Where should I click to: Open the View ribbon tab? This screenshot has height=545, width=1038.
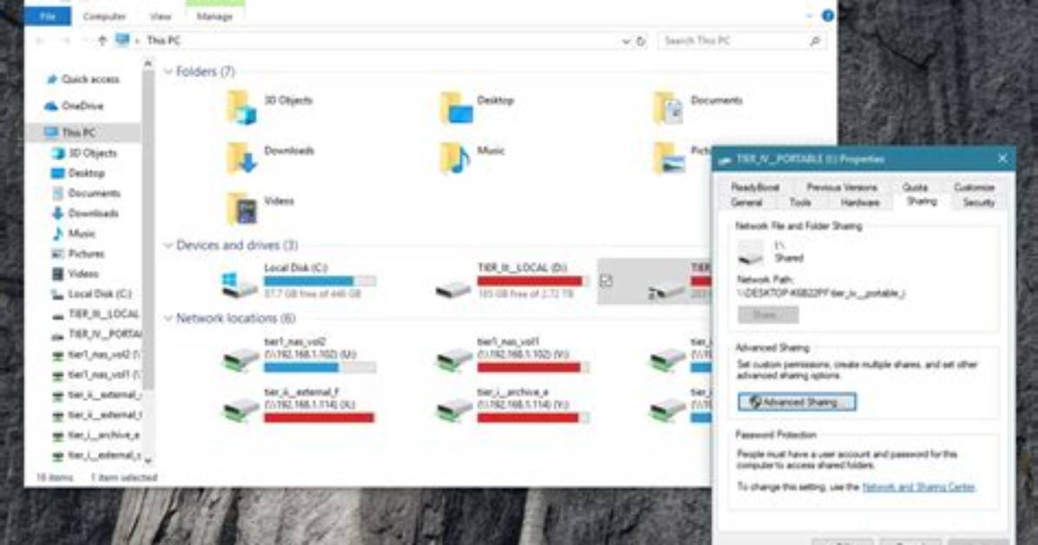pos(161,16)
